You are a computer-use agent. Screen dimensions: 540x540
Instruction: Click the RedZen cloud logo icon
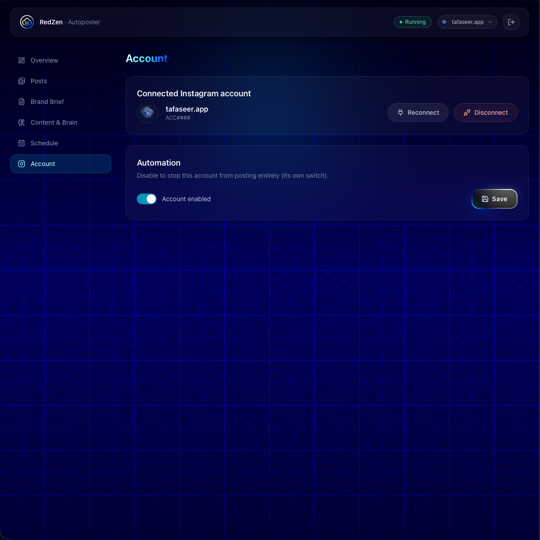[x=27, y=22]
